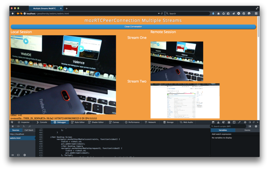Open the Web Audio tab
This screenshot has height=170, width=269.
(186, 122)
